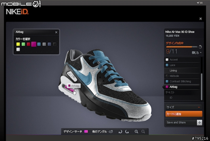Zoom in on the shoe
The width and height of the screenshot is (210, 141).
[x=136, y=131]
